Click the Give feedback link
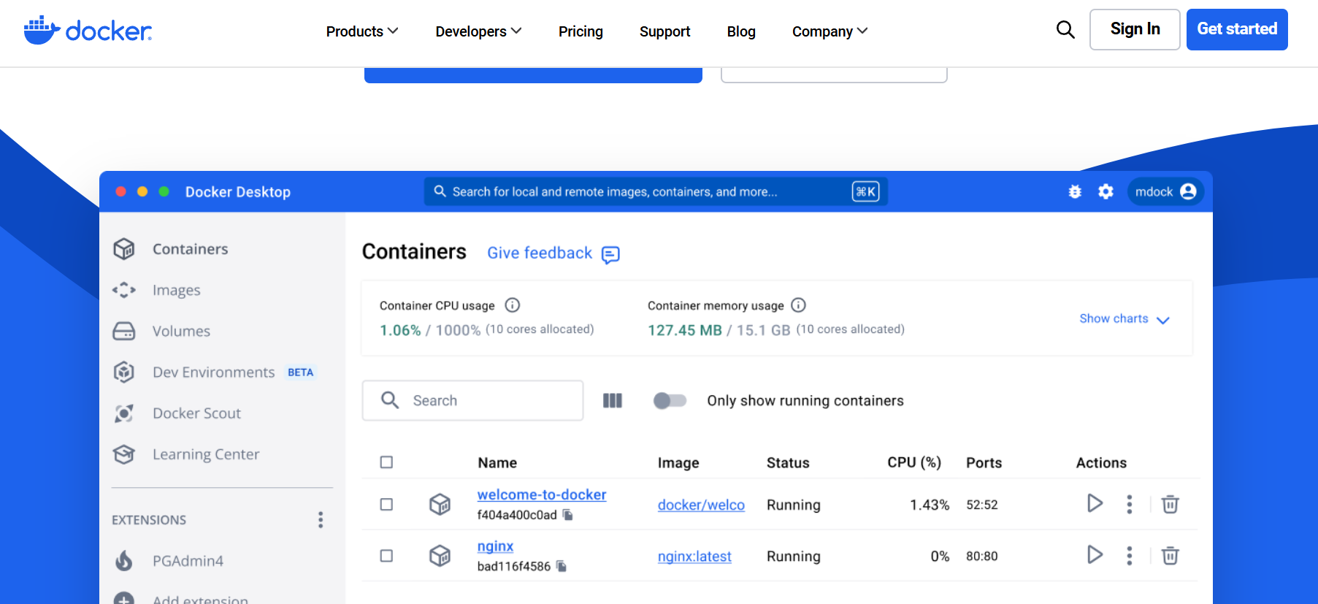This screenshot has width=1318, height=604. coord(540,253)
